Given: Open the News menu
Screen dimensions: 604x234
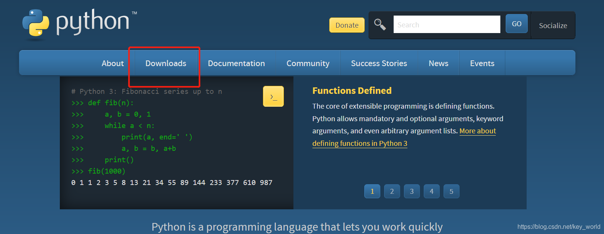Looking at the screenshot, I should [439, 63].
